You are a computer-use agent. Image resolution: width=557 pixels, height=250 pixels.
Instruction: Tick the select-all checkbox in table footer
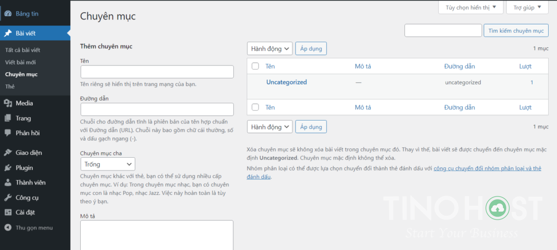click(255, 107)
